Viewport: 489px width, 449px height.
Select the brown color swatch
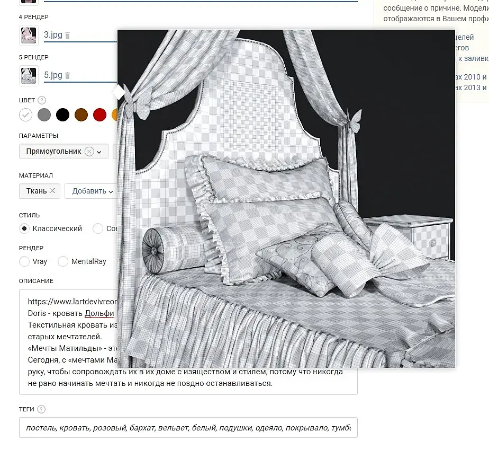click(81, 115)
